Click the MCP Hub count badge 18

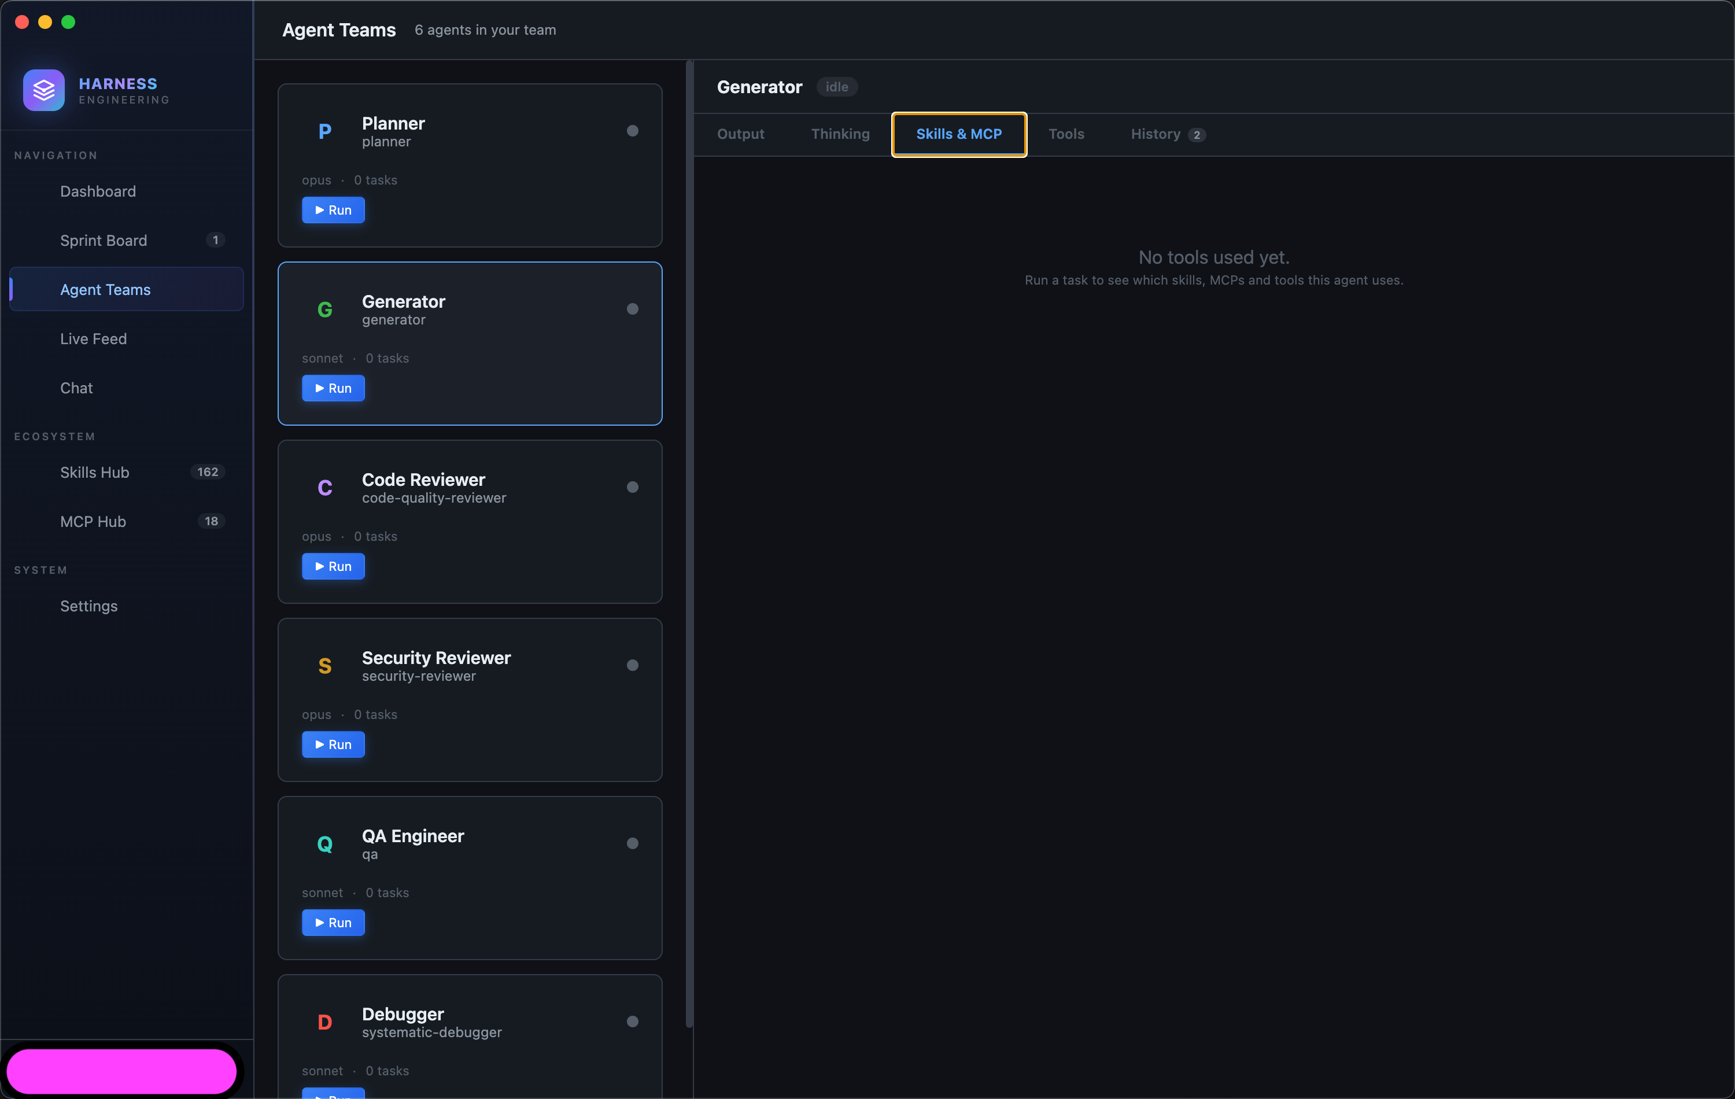click(x=211, y=521)
